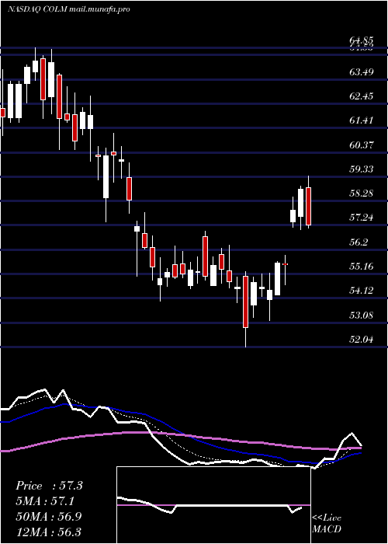Click the 52.04 price axis label
Viewport: 388px width, 544px height.
(362, 339)
